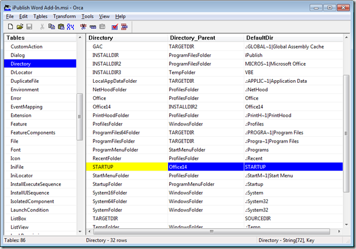Click the Paste clipboard toolbar icon
Screen dimensions: 356x249
(x=61, y=27)
